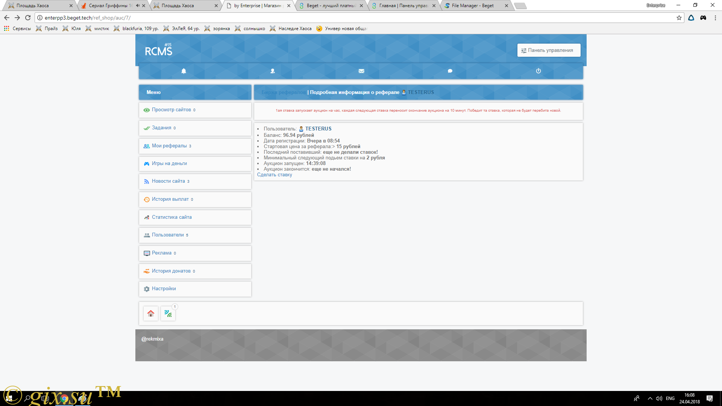Click TESTERUS username in Пользователь row

pos(318,129)
